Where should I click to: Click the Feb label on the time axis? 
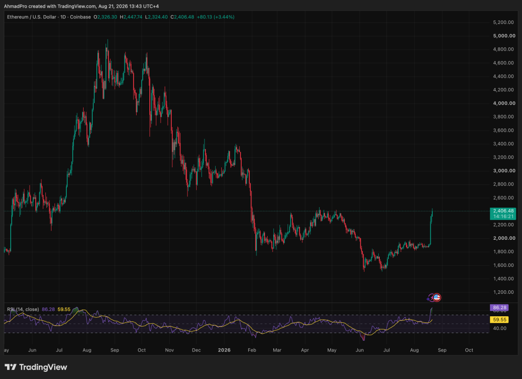[252, 350]
